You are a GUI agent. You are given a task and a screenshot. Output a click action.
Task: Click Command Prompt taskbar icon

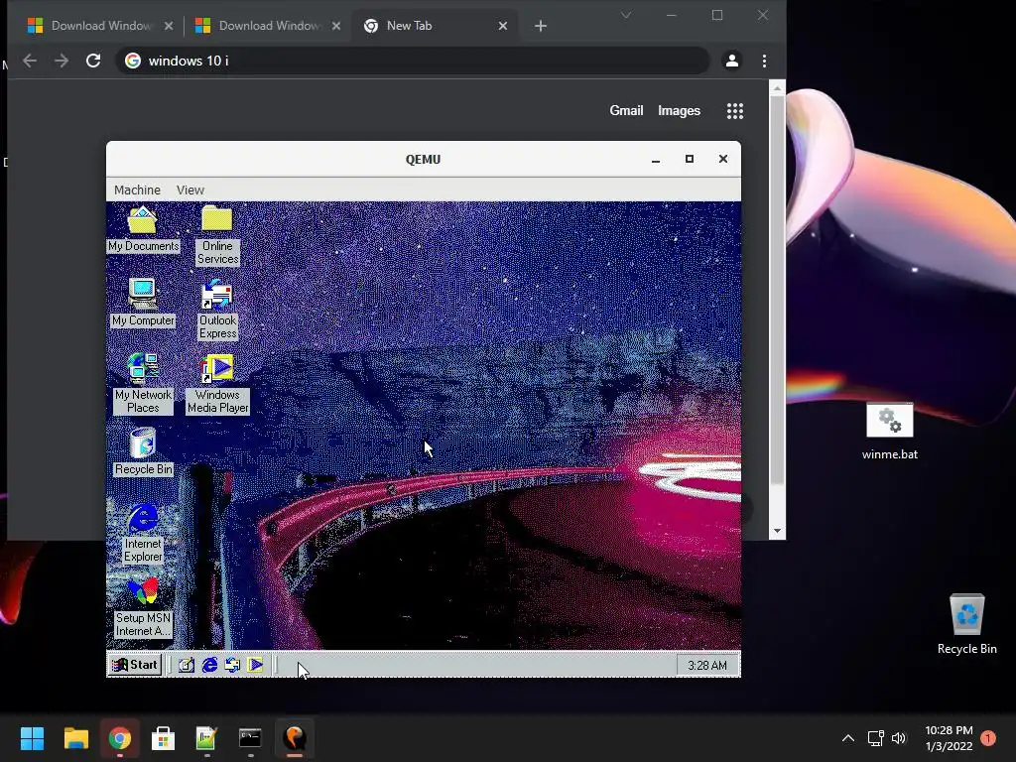[x=250, y=738]
